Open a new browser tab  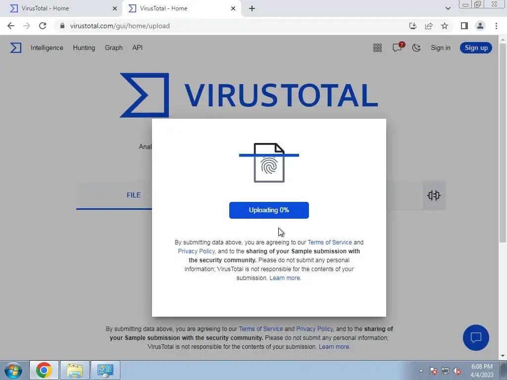(x=252, y=9)
